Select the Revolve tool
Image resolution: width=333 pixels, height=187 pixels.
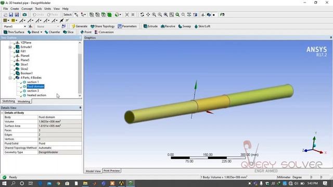click(x=168, y=26)
